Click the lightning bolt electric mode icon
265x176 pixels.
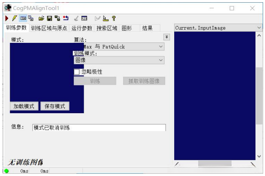[15, 18]
